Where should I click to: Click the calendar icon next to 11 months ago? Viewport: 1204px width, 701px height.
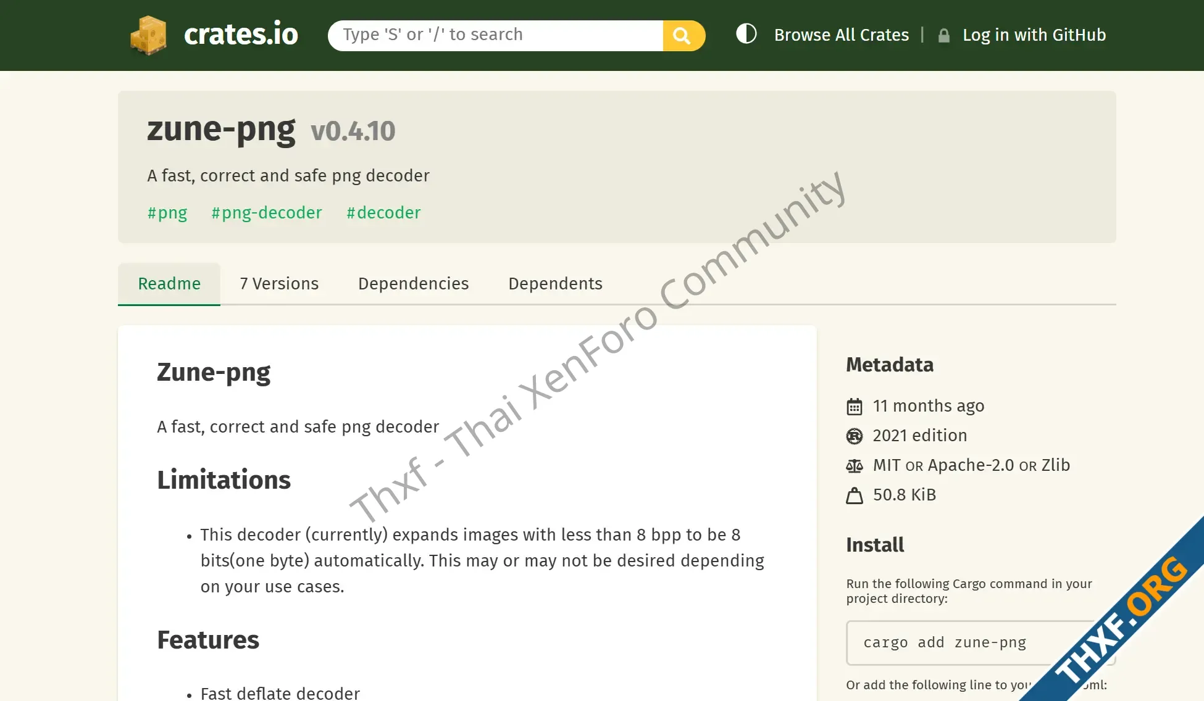[855, 407]
